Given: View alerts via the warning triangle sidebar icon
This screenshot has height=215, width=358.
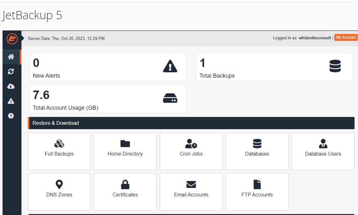Looking at the screenshot, I should click(x=12, y=101).
